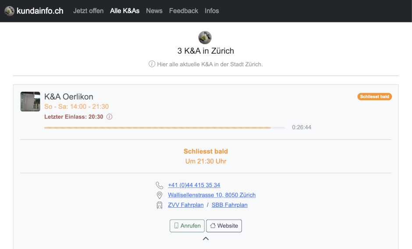Click the phone handset icon

(160, 185)
